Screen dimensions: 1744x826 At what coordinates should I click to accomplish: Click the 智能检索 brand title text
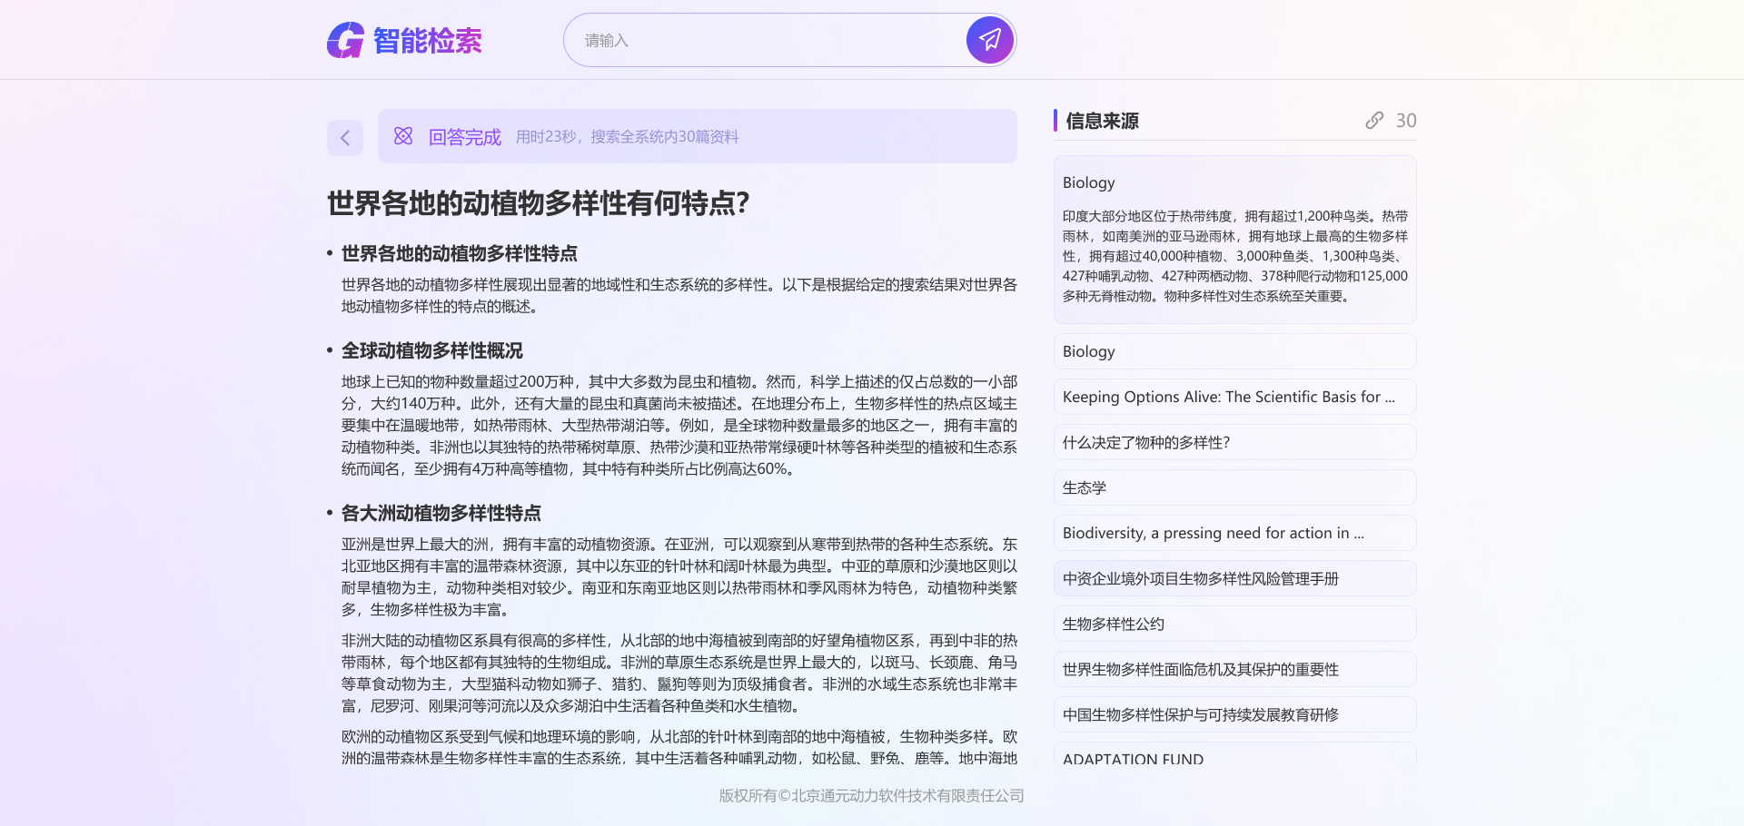coord(427,41)
